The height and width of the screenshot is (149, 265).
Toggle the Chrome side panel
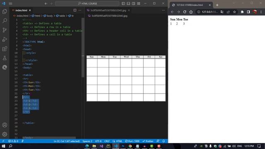pyautogui.click(x=248, y=12)
